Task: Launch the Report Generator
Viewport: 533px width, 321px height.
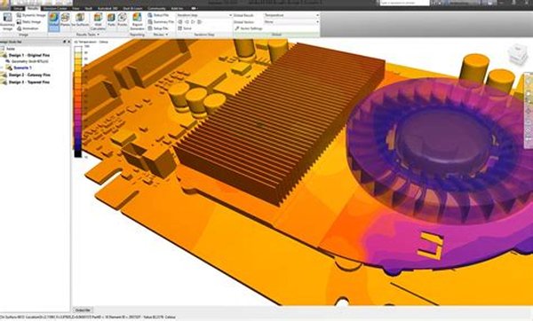Action: pos(137,21)
